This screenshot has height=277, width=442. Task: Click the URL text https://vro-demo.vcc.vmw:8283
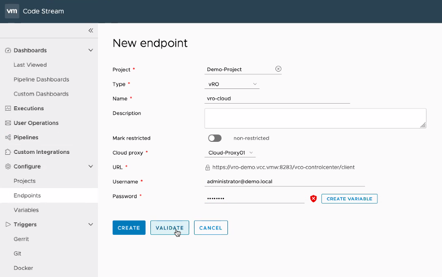[284, 167]
